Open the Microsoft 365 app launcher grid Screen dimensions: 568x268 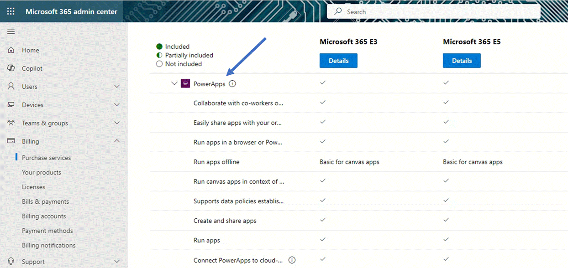(x=10, y=11)
